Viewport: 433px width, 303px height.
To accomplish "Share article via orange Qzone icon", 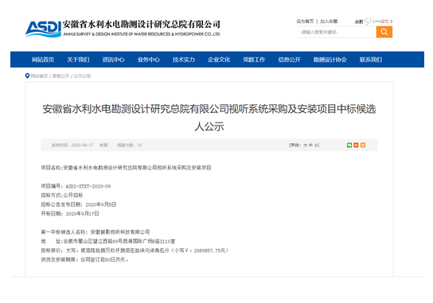I will click(x=363, y=146).
